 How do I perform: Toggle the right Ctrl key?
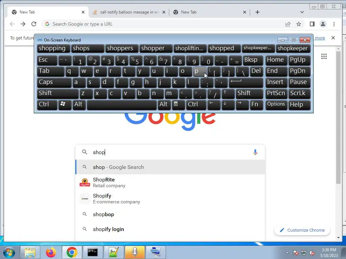pos(196,105)
